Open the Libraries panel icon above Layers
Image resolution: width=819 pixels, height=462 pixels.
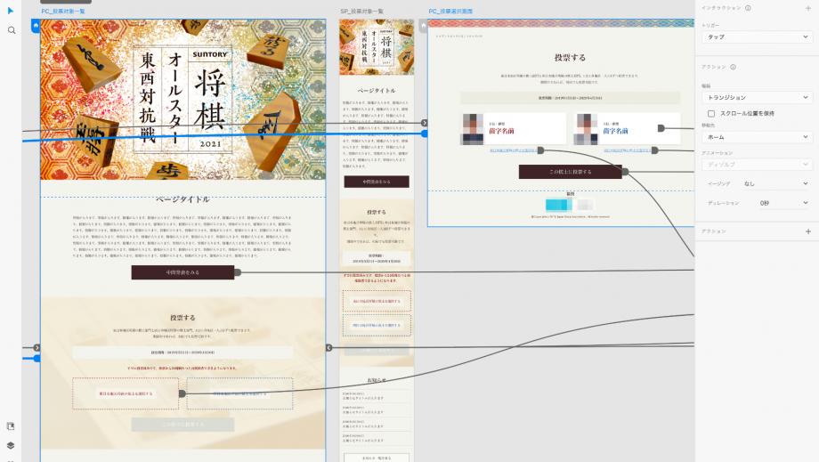coord(11,426)
